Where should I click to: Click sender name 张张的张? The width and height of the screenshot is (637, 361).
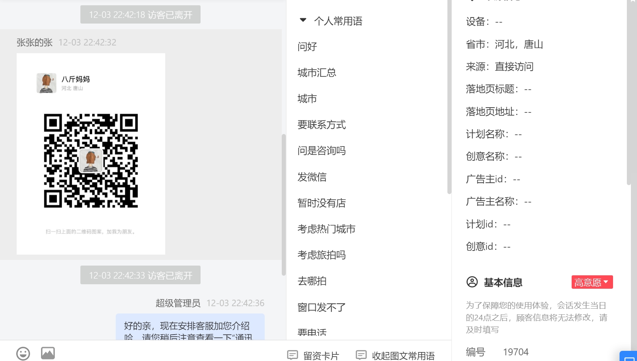pos(35,42)
